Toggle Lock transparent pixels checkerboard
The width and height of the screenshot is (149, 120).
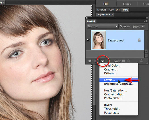click(123, 61)
